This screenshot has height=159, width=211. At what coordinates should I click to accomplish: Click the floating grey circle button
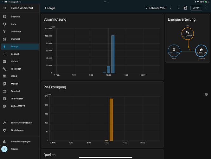[206, 94]
